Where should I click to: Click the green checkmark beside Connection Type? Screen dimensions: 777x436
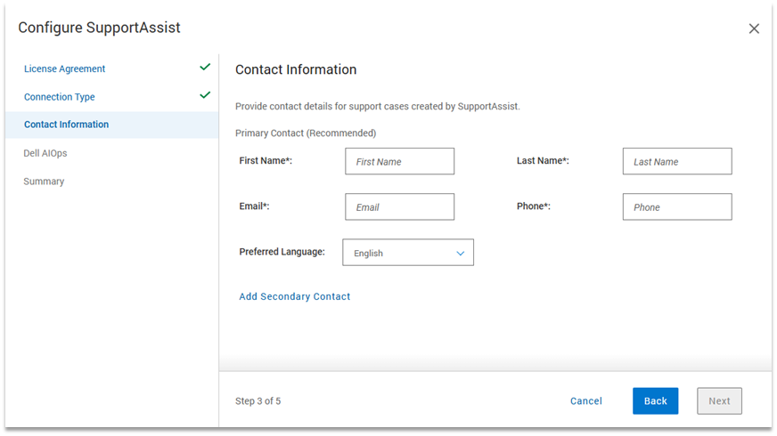click(205, 95)
